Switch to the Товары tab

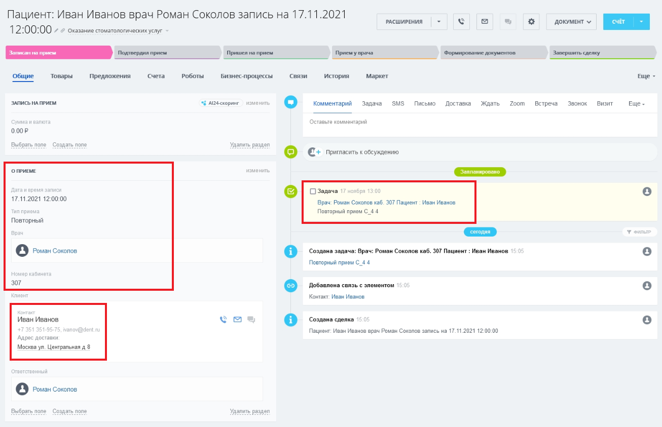tap(61, 76)
